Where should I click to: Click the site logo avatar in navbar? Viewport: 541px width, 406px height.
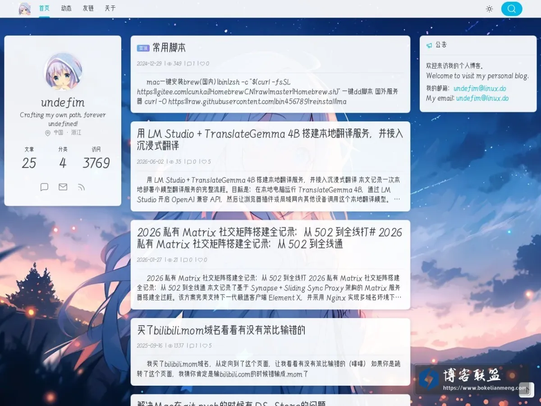[25, 9]
